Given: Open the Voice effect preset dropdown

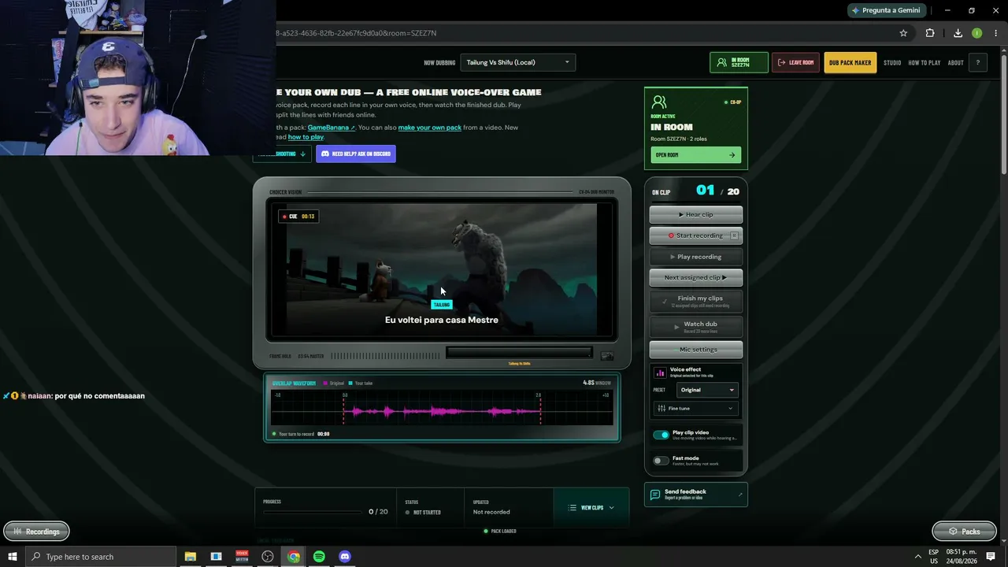Looking at the screenshot, I should click(707, 390).
